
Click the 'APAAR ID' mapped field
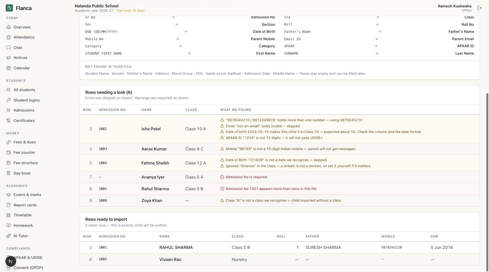[466, 46]
